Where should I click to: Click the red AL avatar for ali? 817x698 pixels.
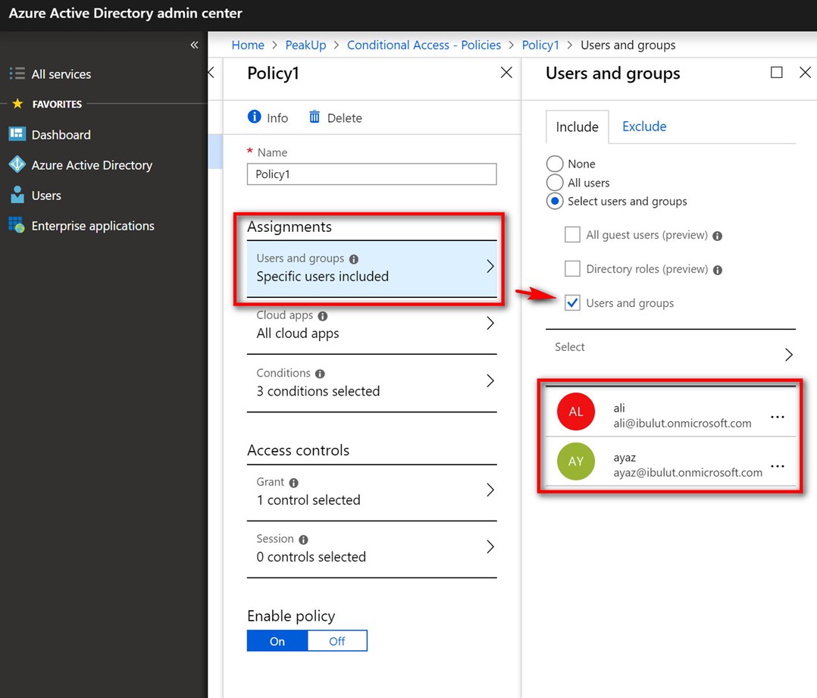[576, 412]
